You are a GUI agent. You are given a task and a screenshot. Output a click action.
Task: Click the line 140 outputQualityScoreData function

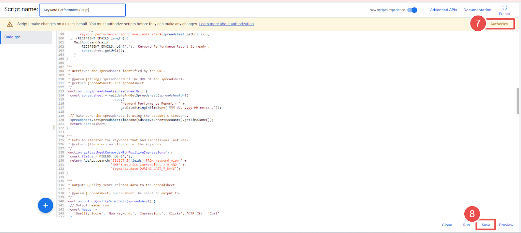[111, 201]
